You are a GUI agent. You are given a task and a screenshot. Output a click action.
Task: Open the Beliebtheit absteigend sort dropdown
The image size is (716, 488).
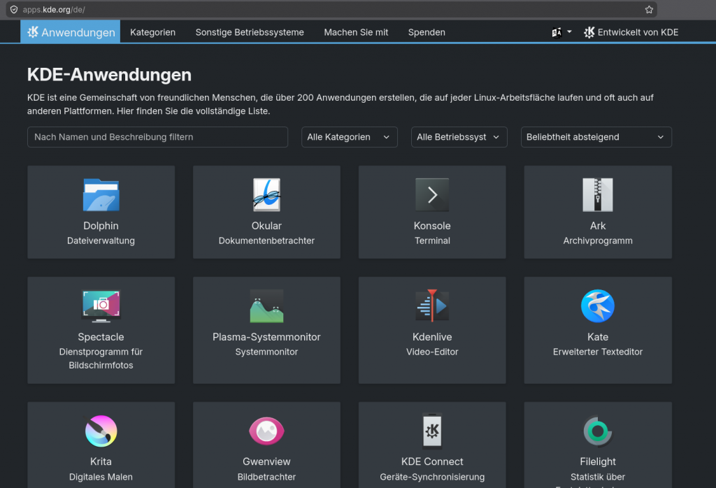(596, 137)
